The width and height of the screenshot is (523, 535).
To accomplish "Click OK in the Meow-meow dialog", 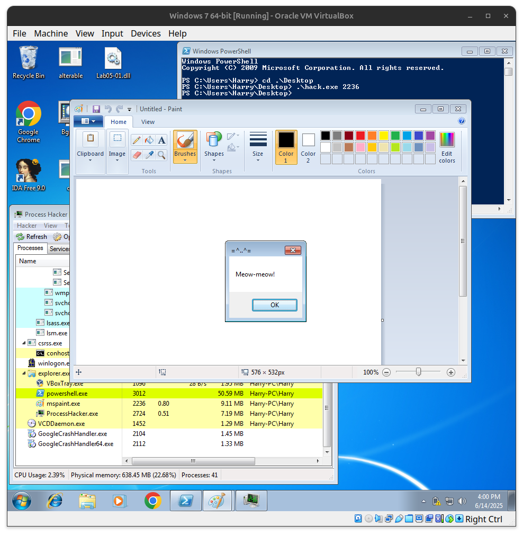I will pyautogui.click(x=274, y=305).
